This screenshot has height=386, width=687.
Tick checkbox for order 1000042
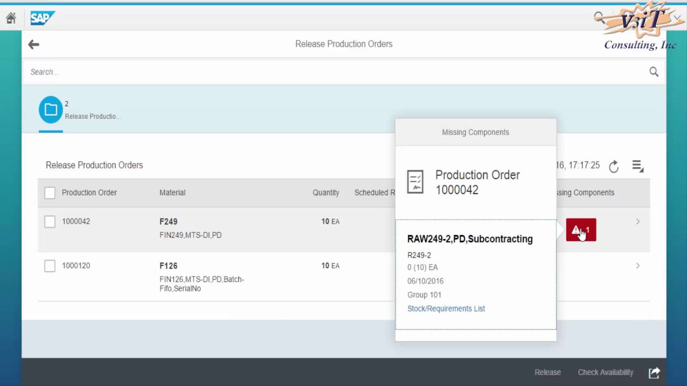(50, 221)
